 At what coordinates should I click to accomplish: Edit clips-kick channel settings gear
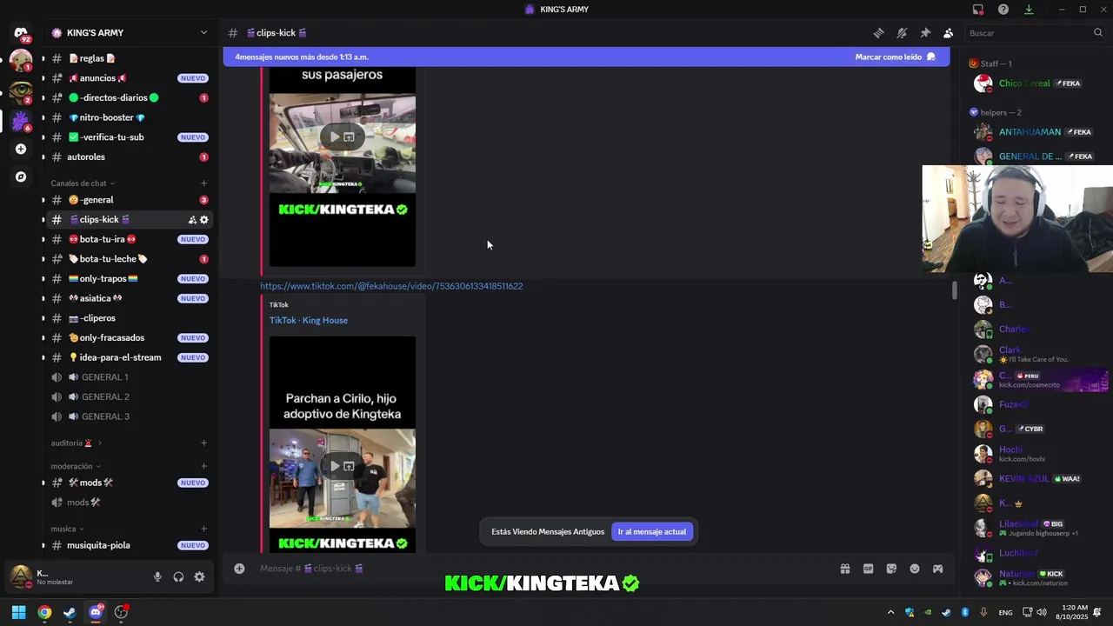tap(204, 220)
